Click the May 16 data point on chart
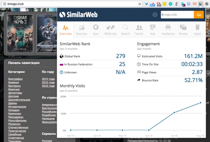210x142 pixels. click(x=122, y=130)
